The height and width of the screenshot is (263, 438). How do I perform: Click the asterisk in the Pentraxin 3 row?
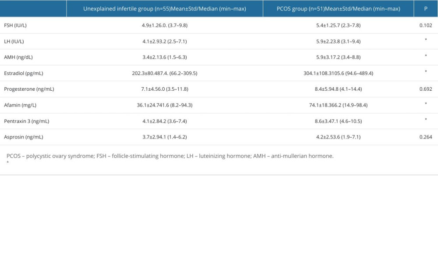click(x=426, y=120)
